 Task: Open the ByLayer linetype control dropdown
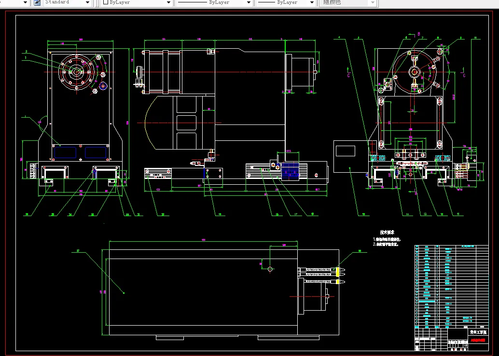[x=214, y=2]
